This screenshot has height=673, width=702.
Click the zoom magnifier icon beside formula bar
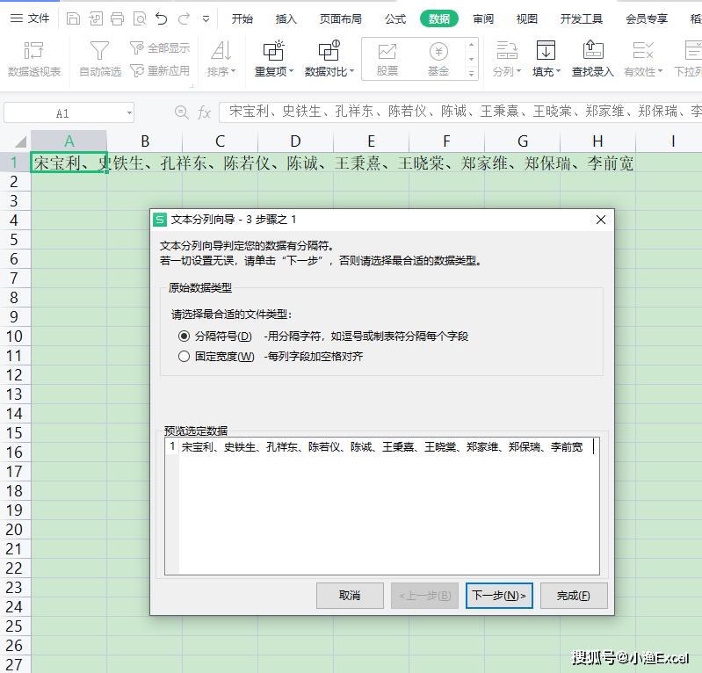pyautogui.click(x=181, y=112)
